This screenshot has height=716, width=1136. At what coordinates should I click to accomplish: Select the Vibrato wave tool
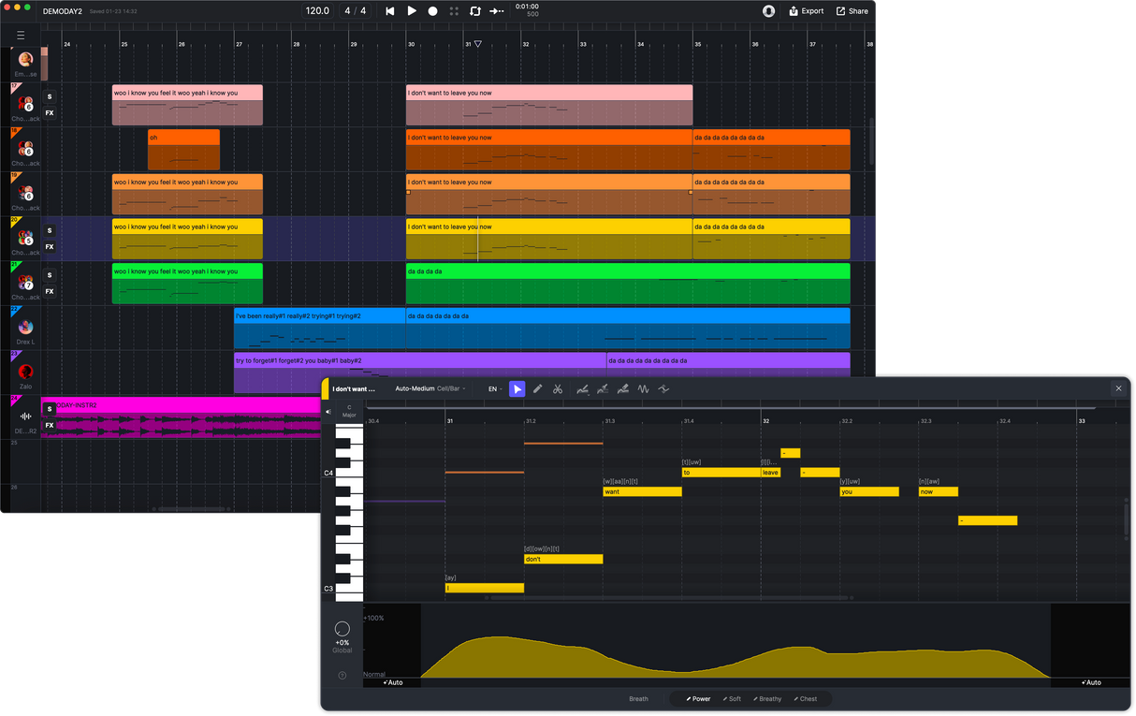(645, 388)
